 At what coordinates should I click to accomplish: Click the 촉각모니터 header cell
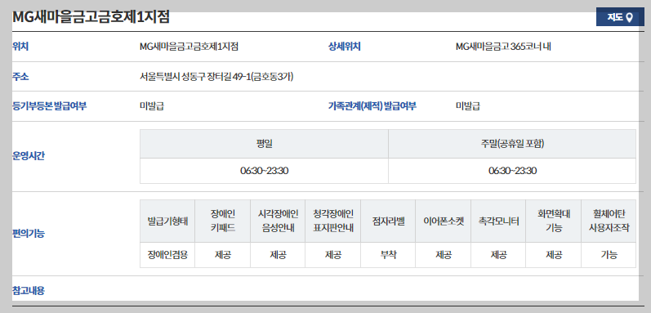tap(498, 221)
